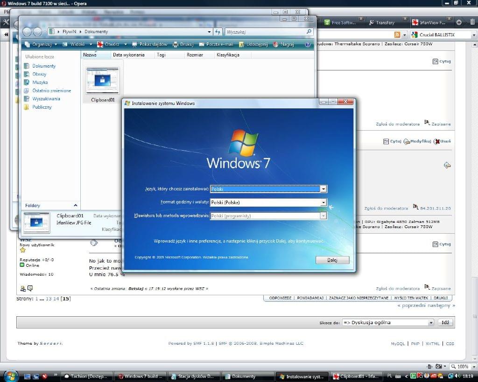The height and width of the screenshot is (382, 478).
Task: Select Publiczny in Explorer favorites
Action: click(42, 107)
